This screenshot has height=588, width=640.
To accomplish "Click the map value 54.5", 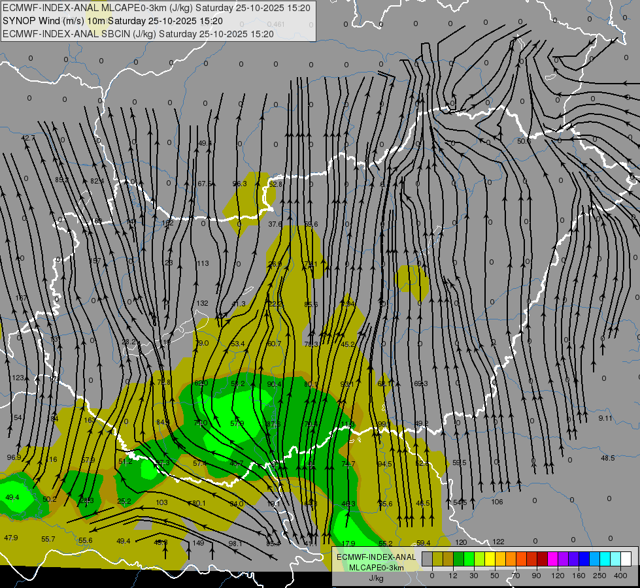I will pos(460,502).
